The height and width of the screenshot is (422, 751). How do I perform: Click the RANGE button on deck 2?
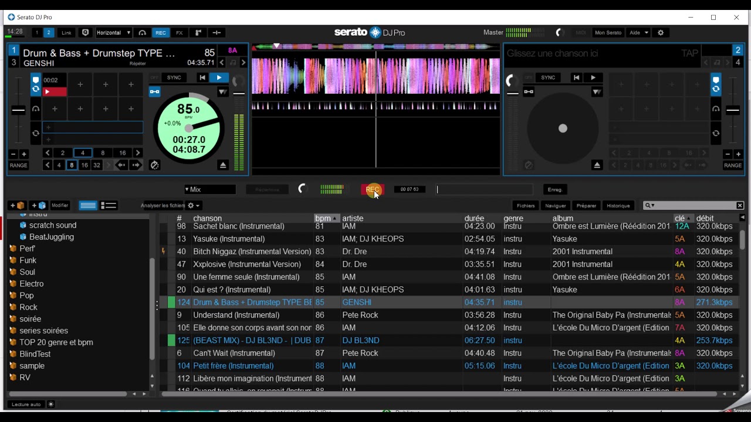[733, 165]
